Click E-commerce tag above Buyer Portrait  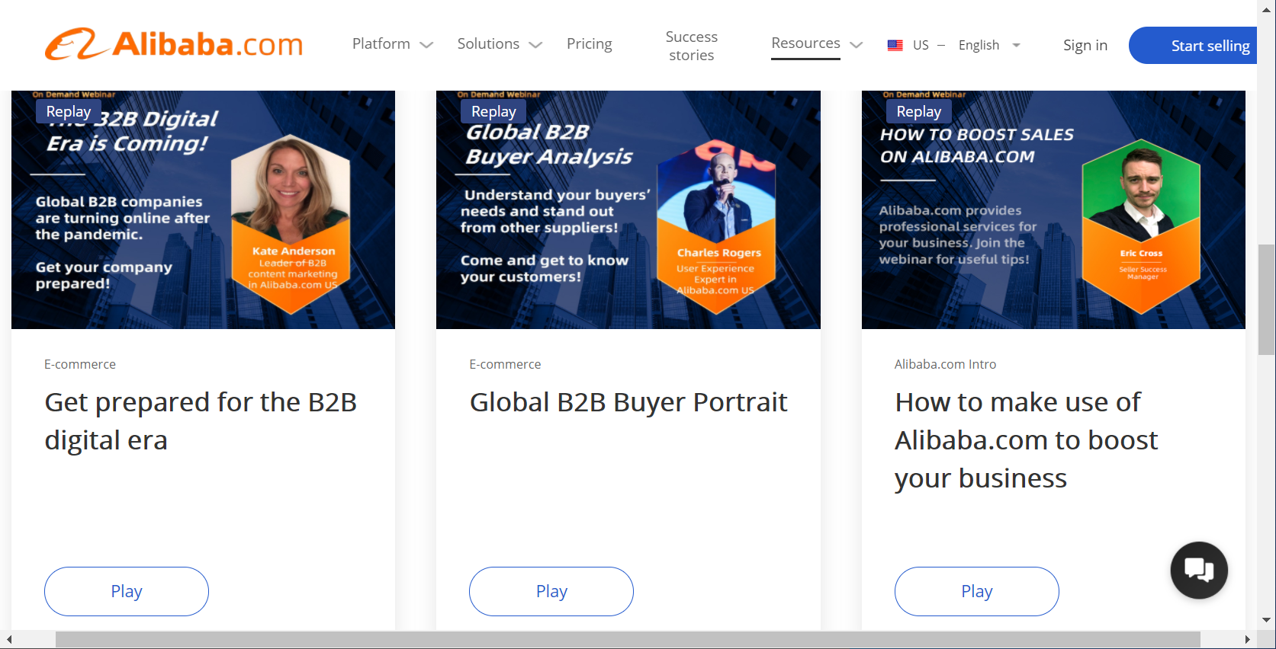505,364
